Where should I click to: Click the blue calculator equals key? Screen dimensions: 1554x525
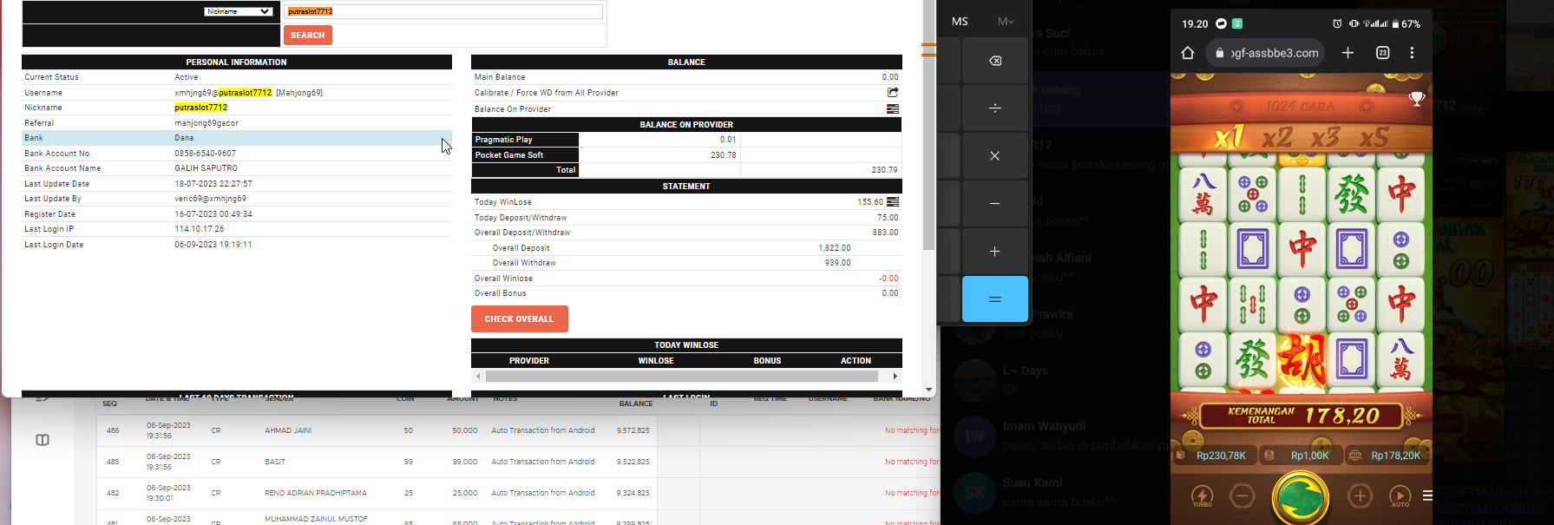click(995, 299)
